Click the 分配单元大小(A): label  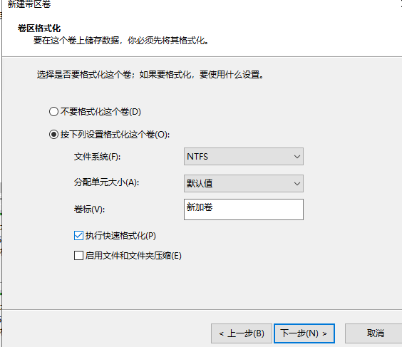tap(106, 182)
